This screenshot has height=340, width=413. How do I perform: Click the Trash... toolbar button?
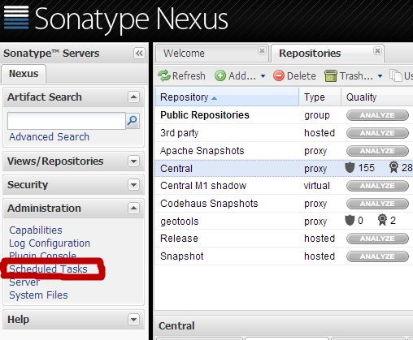[349, 76]
